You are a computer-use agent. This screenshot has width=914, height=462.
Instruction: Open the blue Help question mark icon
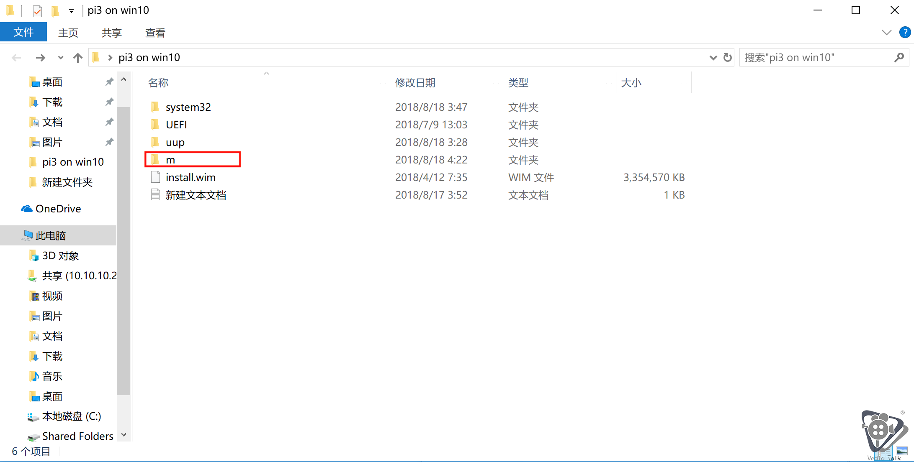pyautogui.click(x=905, y=32)
